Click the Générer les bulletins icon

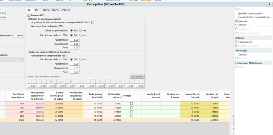pos(236,46)
